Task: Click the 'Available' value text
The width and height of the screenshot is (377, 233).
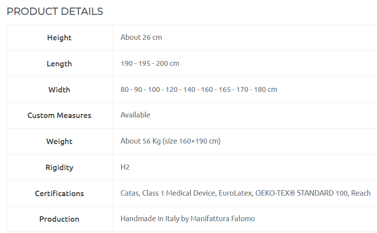Action: click(136, 115)
